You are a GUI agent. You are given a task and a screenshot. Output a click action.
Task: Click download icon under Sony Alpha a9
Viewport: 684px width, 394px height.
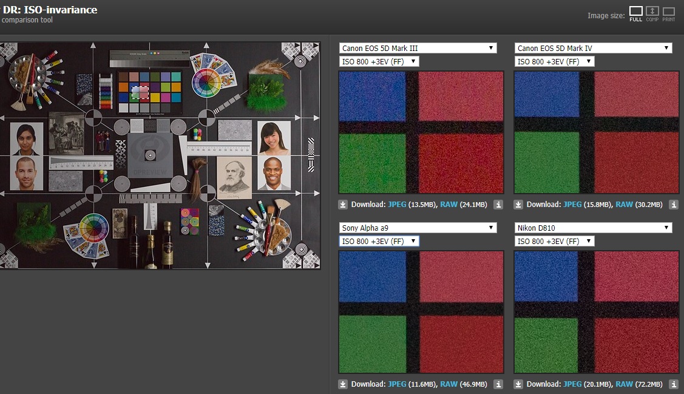point(343,384)
